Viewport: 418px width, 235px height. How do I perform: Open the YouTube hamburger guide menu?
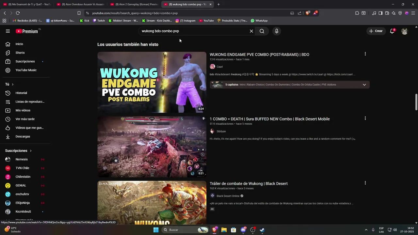(8, 31)
